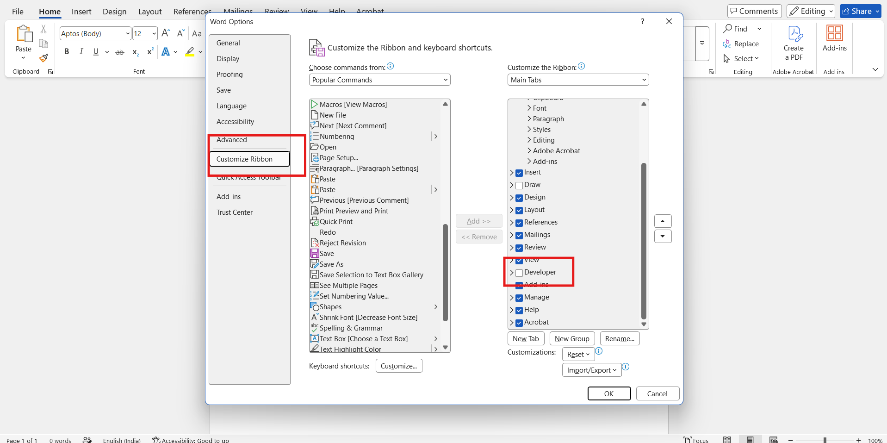Check the Draw tab checkbox
This screenshot has height=443, width=887.
519,186
